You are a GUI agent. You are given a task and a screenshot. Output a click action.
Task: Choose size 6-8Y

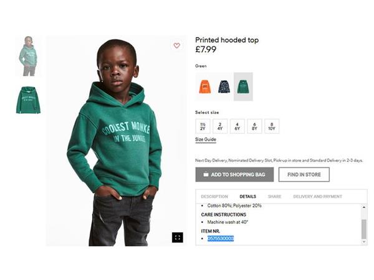[x=254, y=126]
